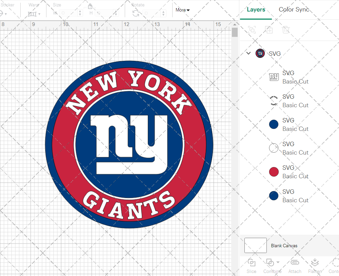Click the Rotate icon in toolbar
The image size is (339, 276).
[x=136, y=14]
